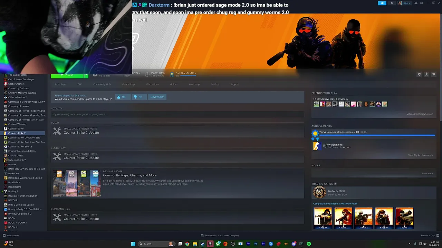This screenshot has width=442, height=248.
Task: Open the Guides tab
Action: coord(174,84)
